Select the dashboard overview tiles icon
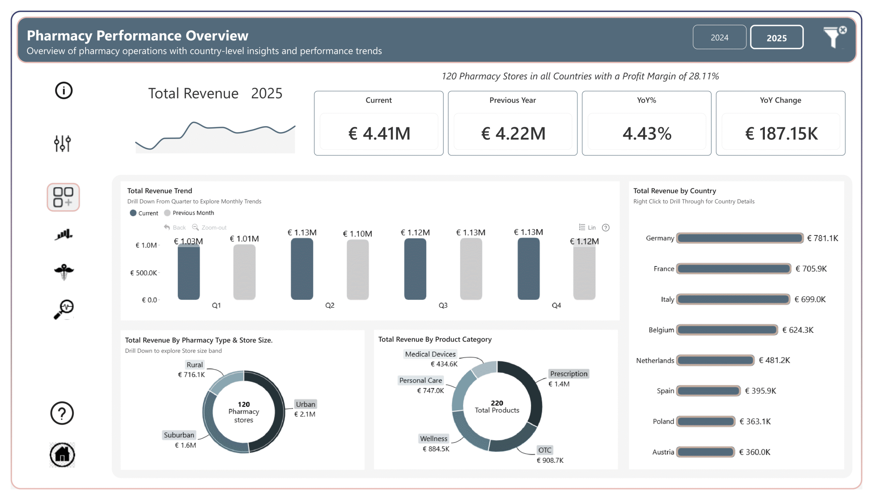Viewport: 873px width, 500px height. 63,197
